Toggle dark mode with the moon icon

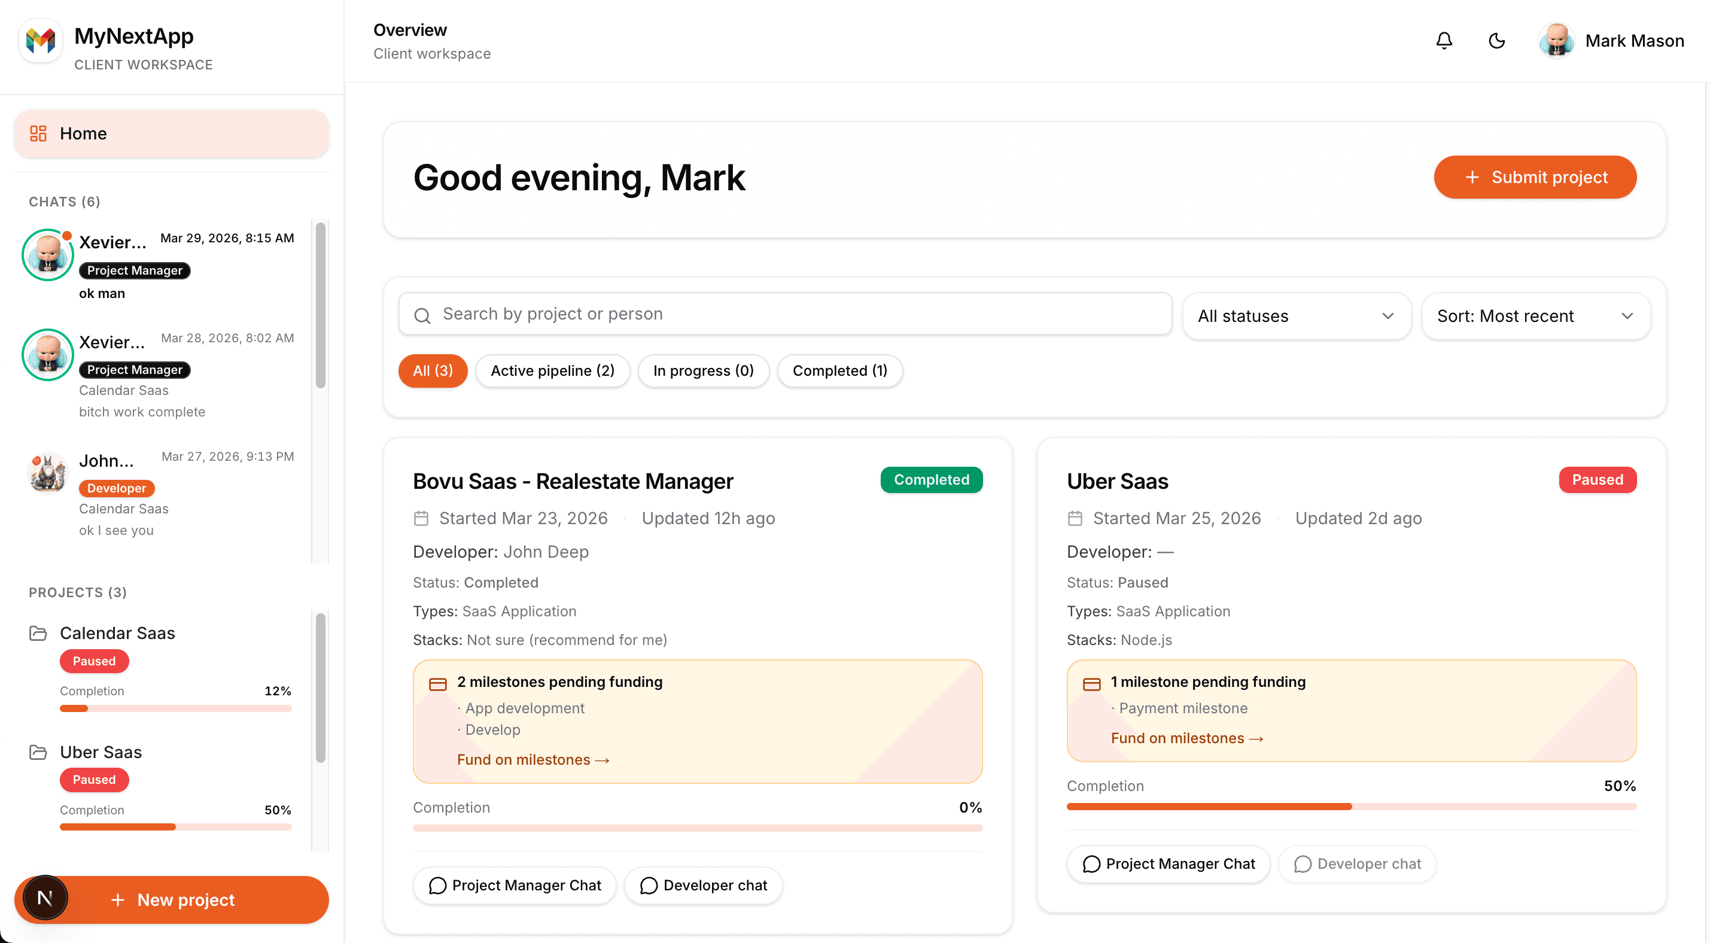pos(1496,41)
